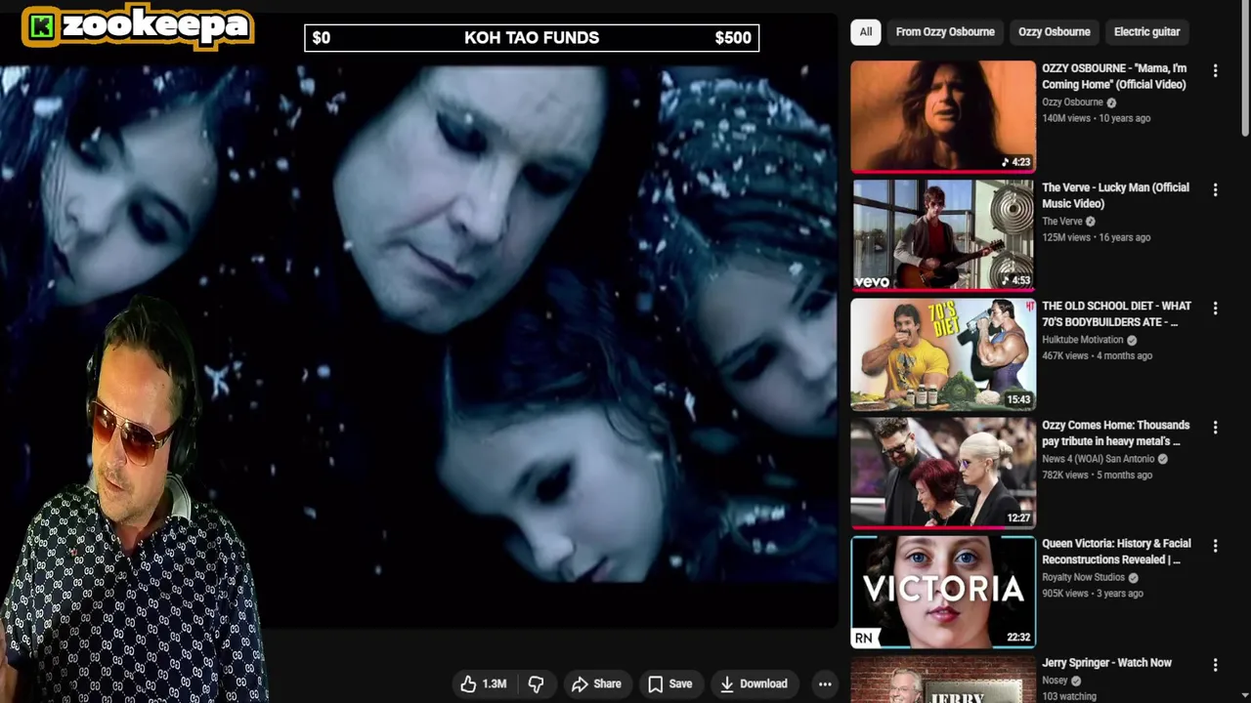Open The Verve Lucky Man thumbnail
Screen dimensions: 1251x703
tap(943, 235)
